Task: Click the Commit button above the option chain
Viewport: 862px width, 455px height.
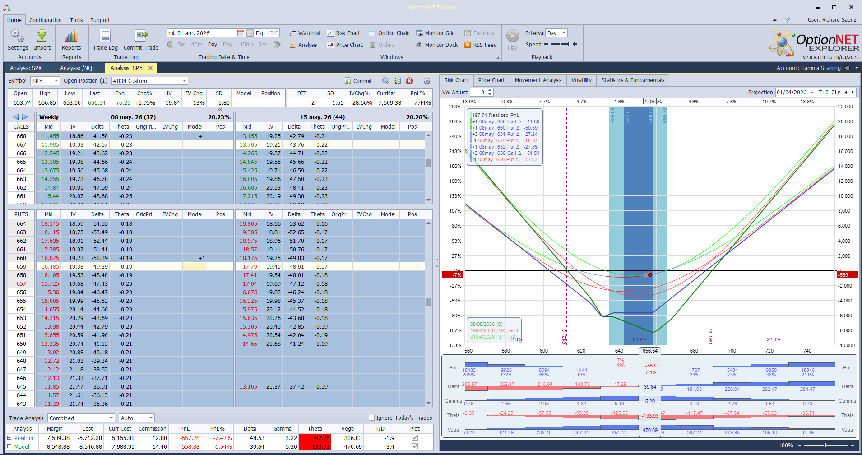Action: [358, 80]
